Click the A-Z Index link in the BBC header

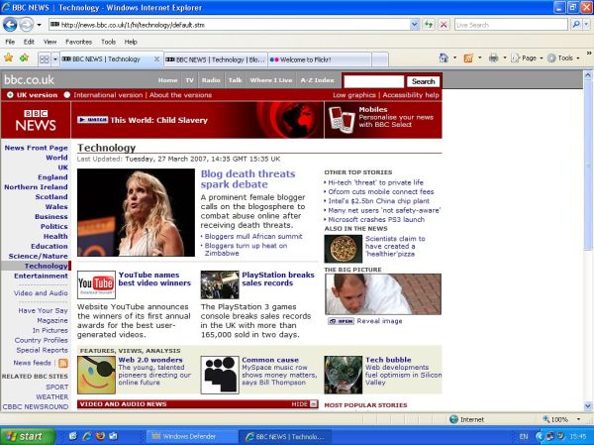[x=317, y=80]
